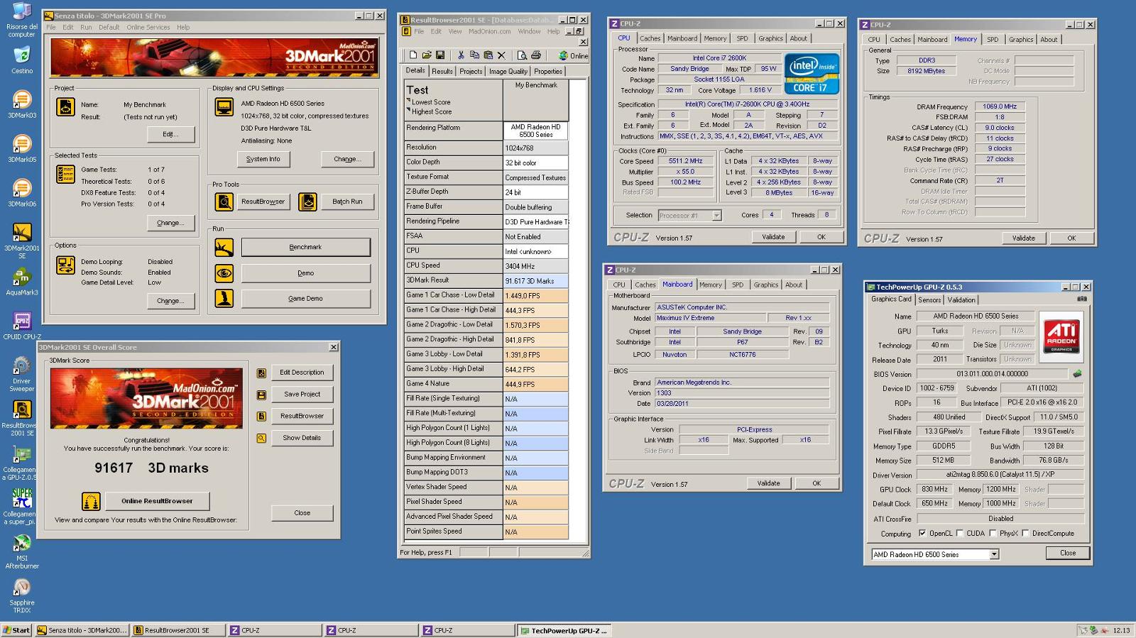Open MadOnion.com menu in ResultBrowser
The image size is (1136, 638).
[489, 31]
